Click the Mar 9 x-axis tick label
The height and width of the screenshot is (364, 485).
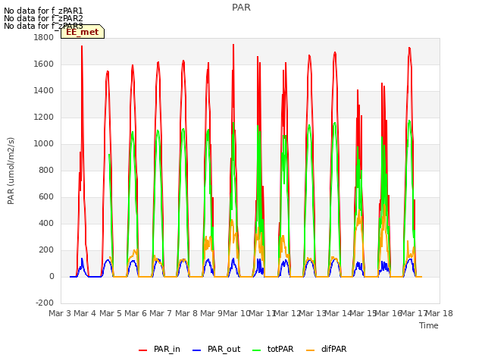tap(211, 313)
